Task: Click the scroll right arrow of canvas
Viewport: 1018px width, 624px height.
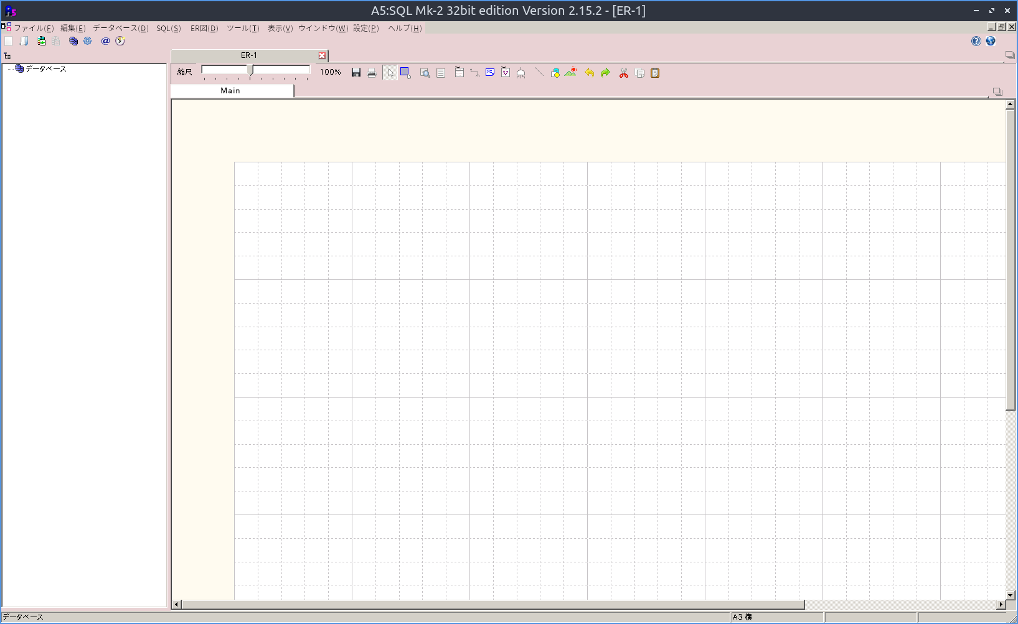Action: pyautogui.click(x=1001, y=605)
